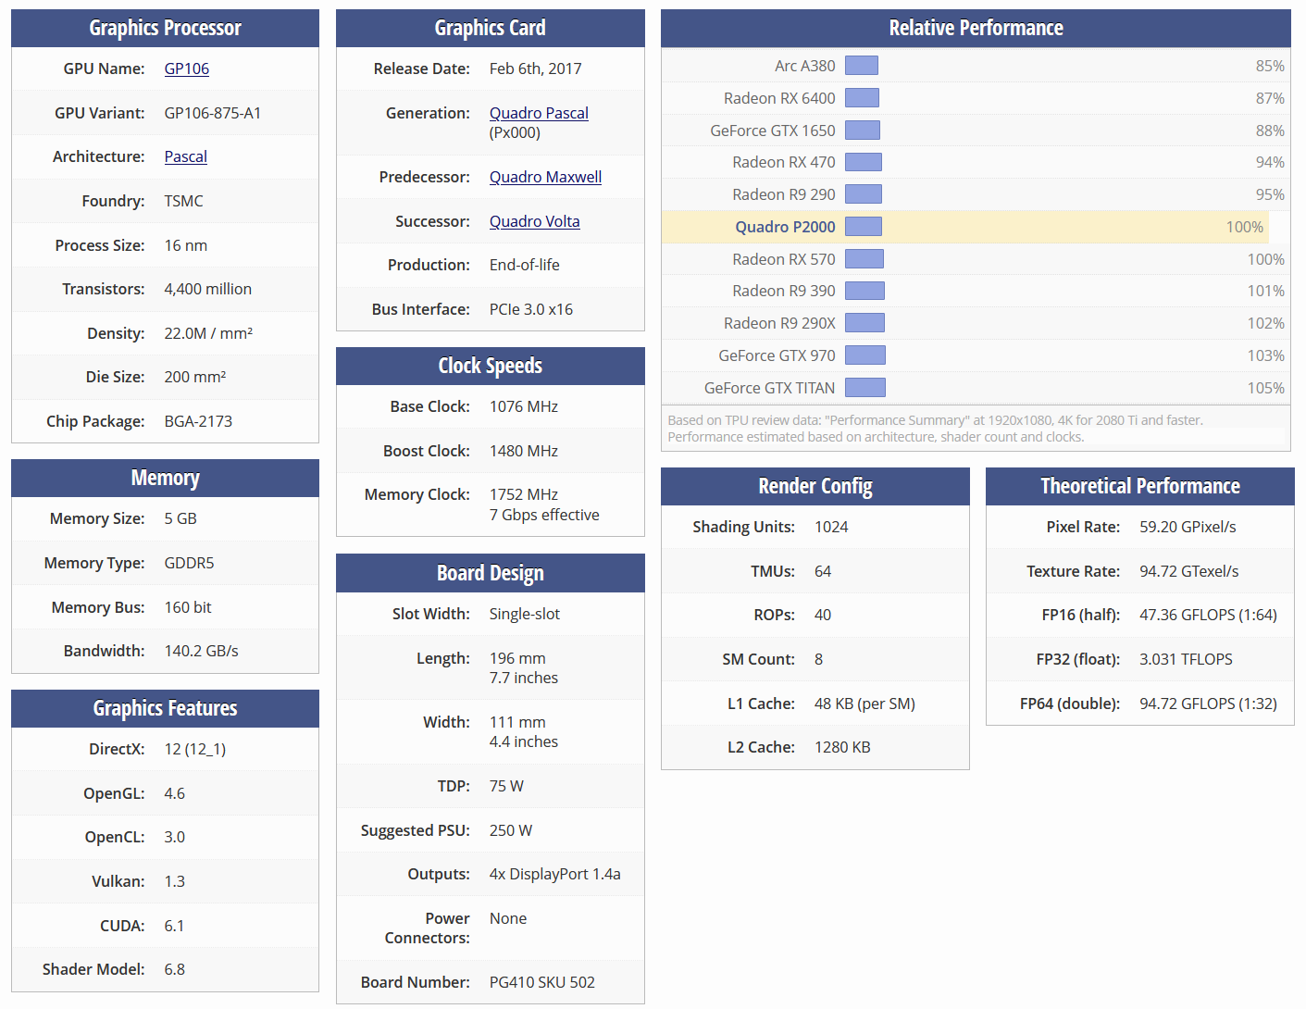This screenshot has width=1306, height=1009.
Task: Select the 59.20 GPixel/s pixel rate value
Action: (x=1188, y=527)
